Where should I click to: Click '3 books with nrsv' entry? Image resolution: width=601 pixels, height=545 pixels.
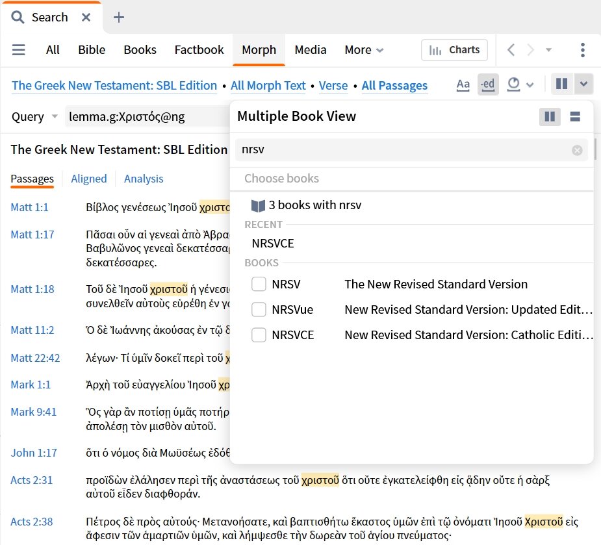click(x=315, y=205)
